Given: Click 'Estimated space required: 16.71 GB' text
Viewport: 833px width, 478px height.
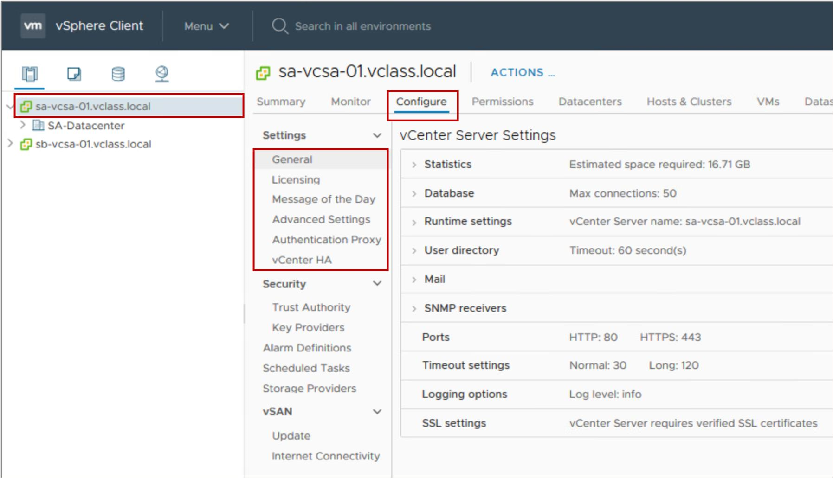Looking at the screenshot, I should click(659, 165).
